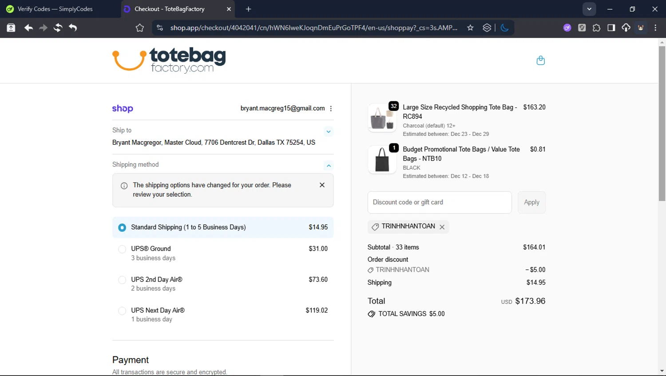Click the Apply discount button
Viewport: 666px width, 376px height.
click(x=531, y=202)
